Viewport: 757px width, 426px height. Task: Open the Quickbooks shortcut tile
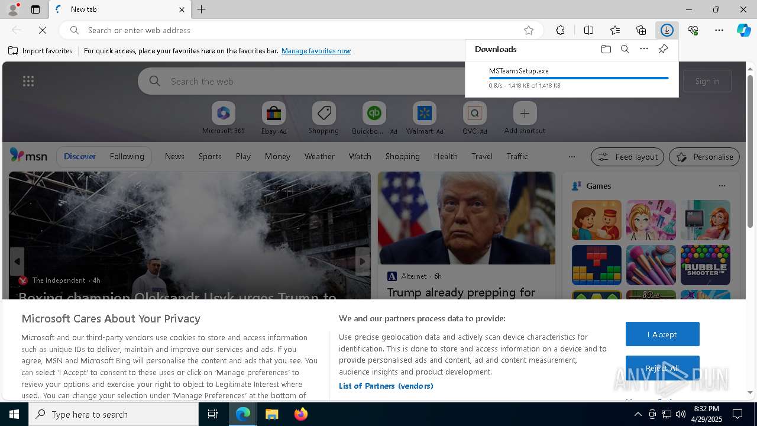[x=374, y=118]
